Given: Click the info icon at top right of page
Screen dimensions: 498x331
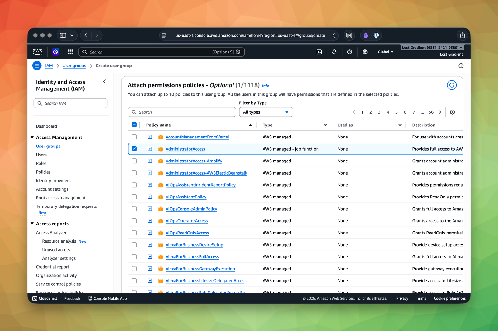Looking at the screenshot, I should (x=461, y=66).
